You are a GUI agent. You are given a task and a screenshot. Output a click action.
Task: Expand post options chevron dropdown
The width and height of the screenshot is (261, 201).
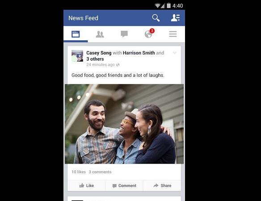point(175,53)
